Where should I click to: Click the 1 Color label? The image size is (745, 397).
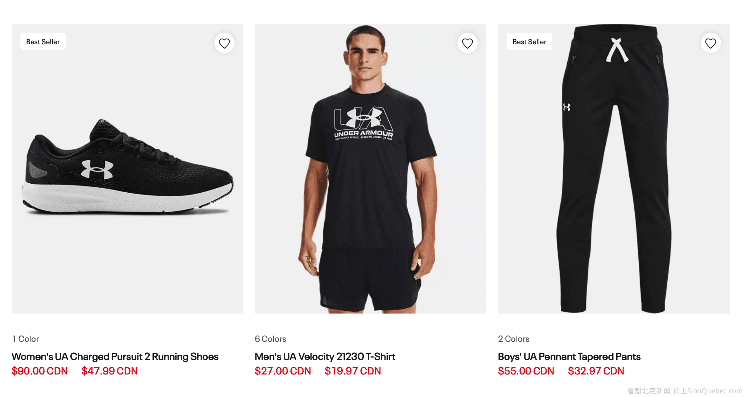(x=25, y=339)
